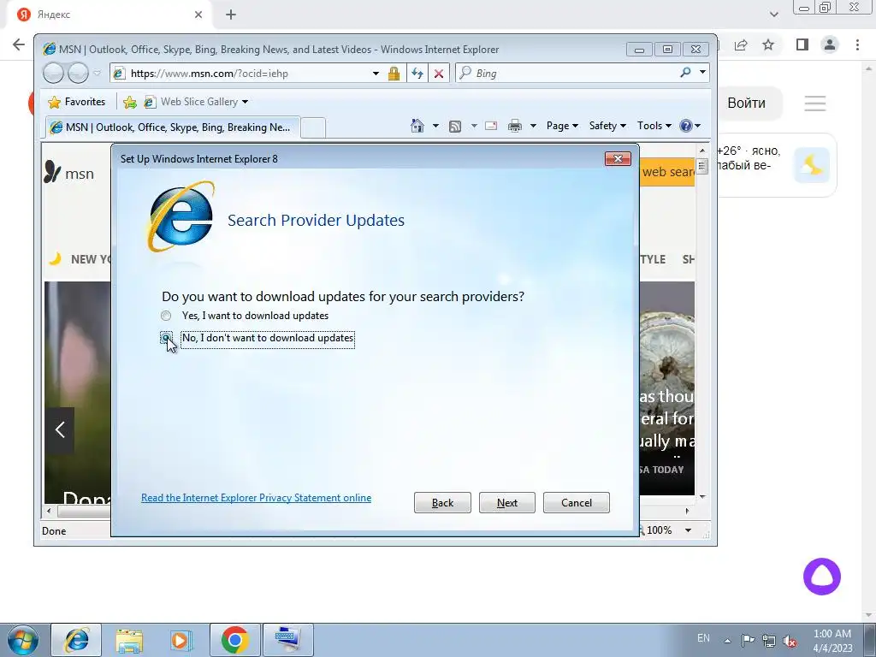The height and width of the screenshot is (657, 876).
Task: Click Chrome's back arrow button
Action: 19,44
